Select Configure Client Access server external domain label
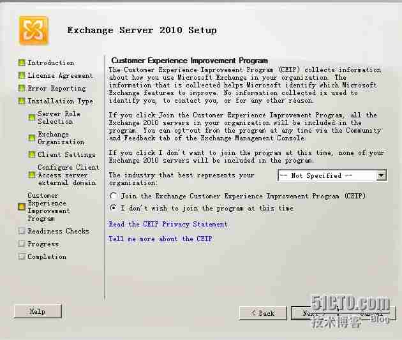The width and height of the screenshot is (402, 340). tap(68, 175)
